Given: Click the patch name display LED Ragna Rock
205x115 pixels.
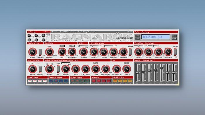Looking at the screenshot, I should click(x=156, y=37).
